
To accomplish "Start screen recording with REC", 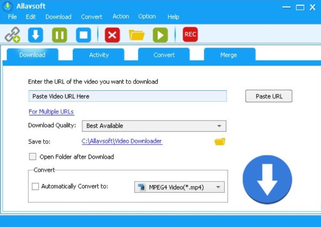I will click(x=191, y=35).
